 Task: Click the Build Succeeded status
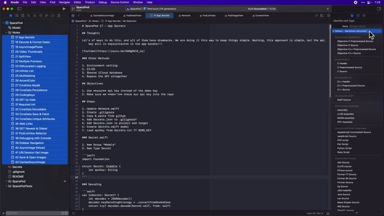[x=262, y=9]
